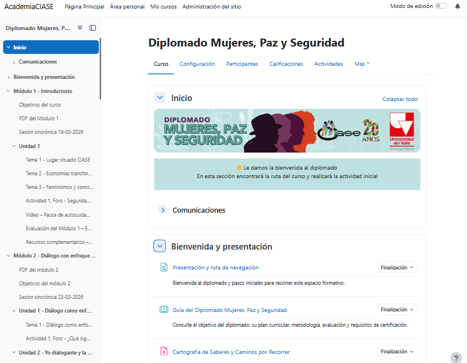The width and height of the screenshot is (467, 363).
Task: Select Actividad 1. Foro - ¿Qué sig... item
Action: coord(58,338)
